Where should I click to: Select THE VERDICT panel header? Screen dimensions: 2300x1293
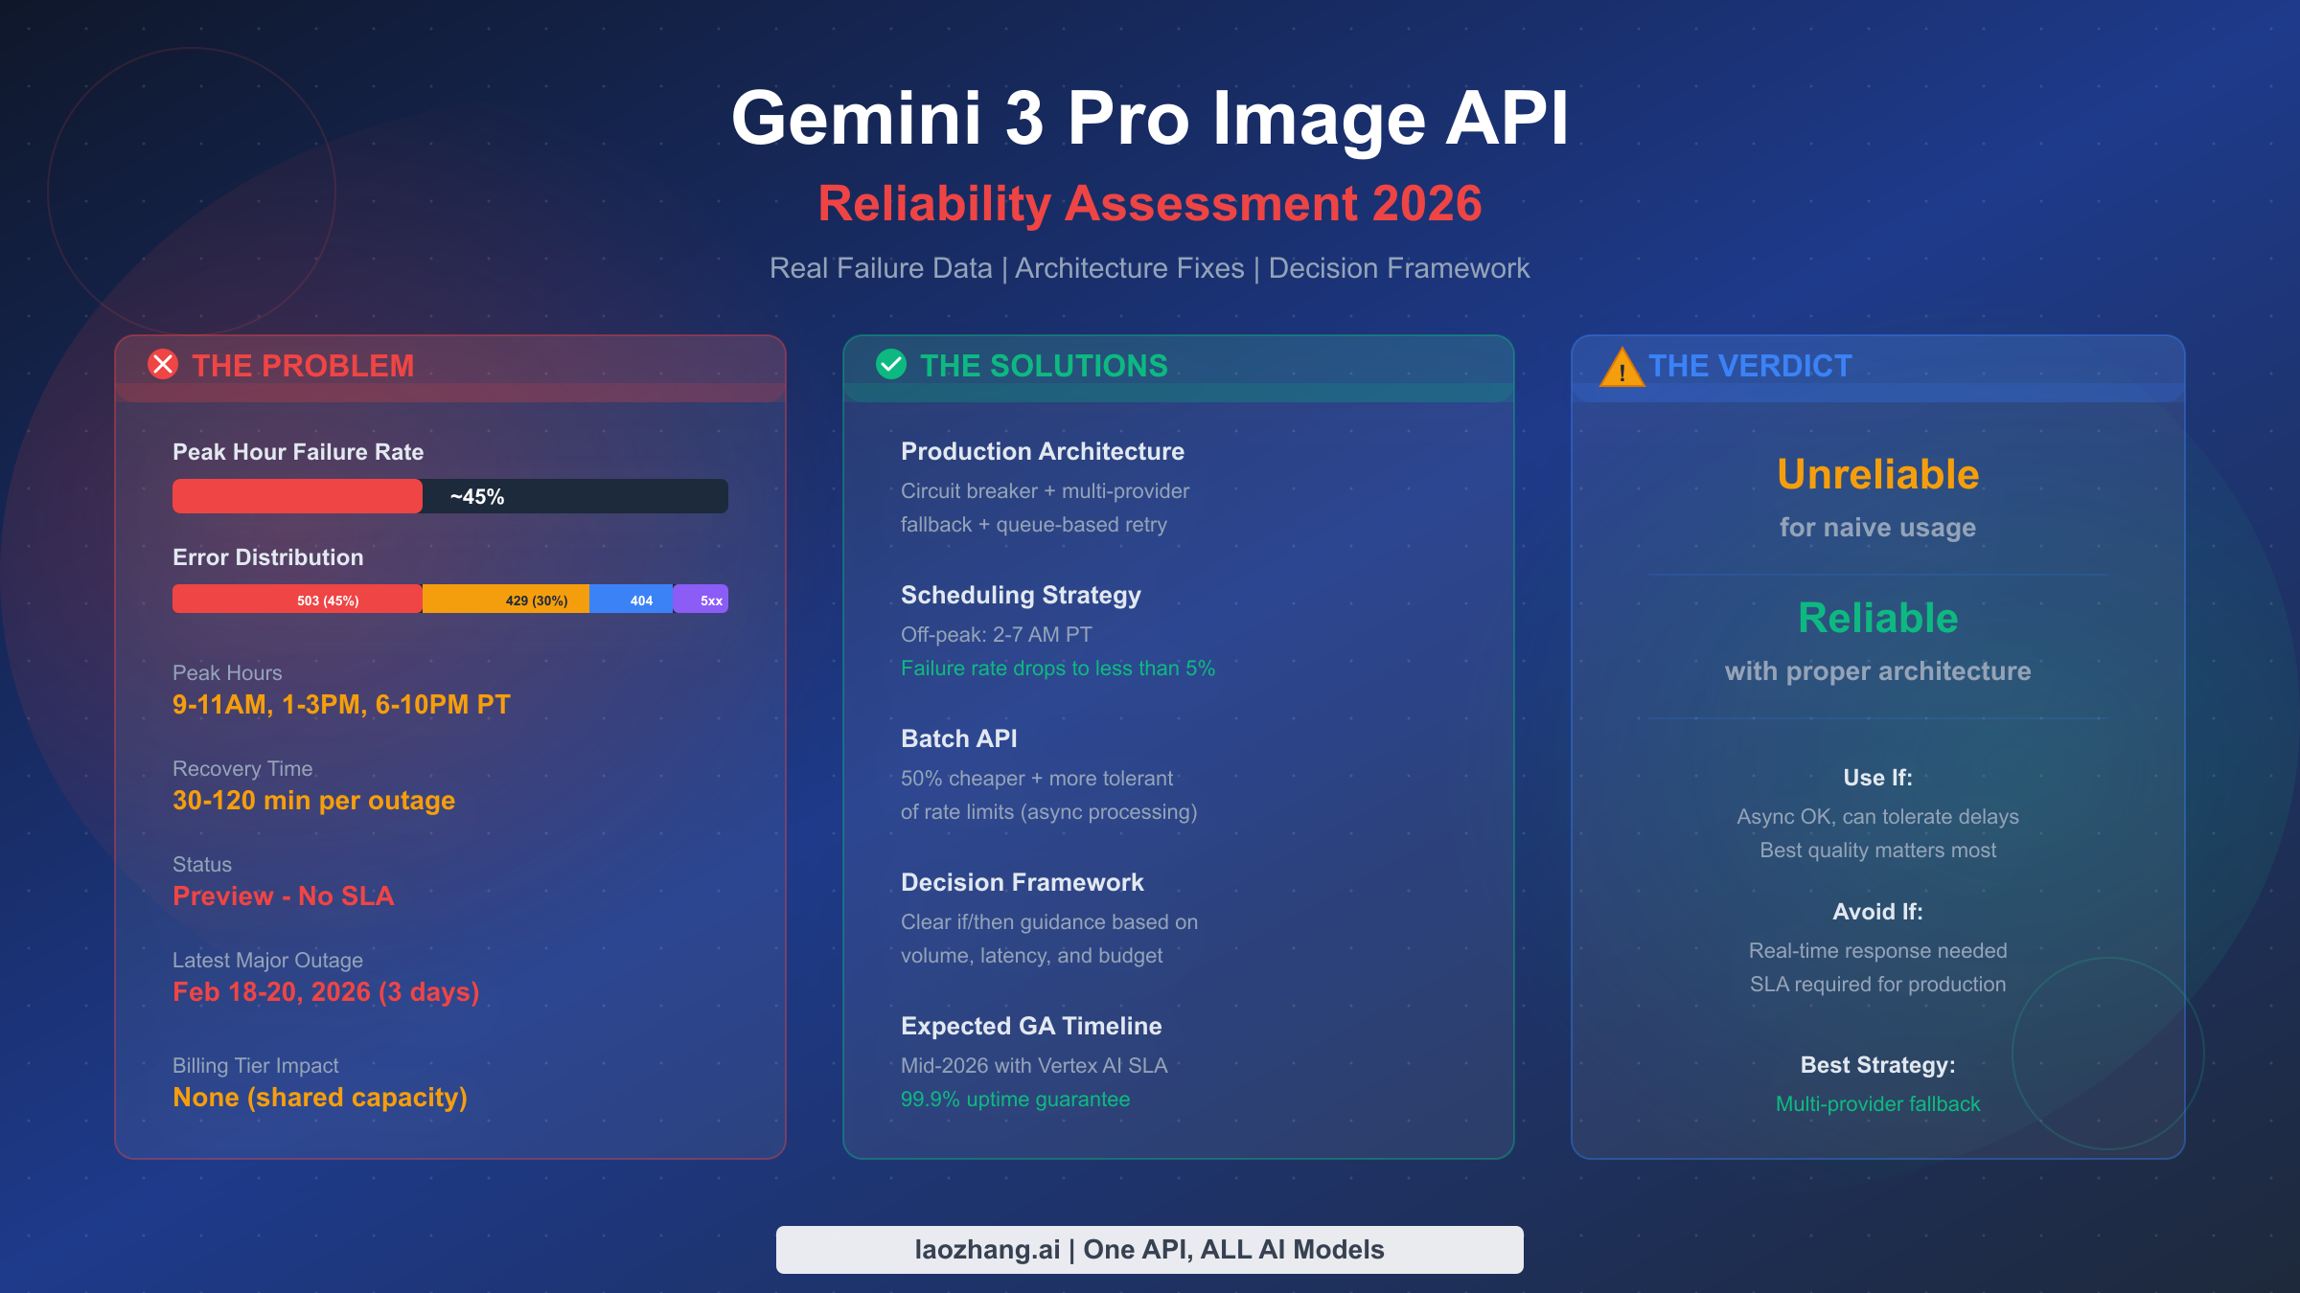coord(1750,366)
